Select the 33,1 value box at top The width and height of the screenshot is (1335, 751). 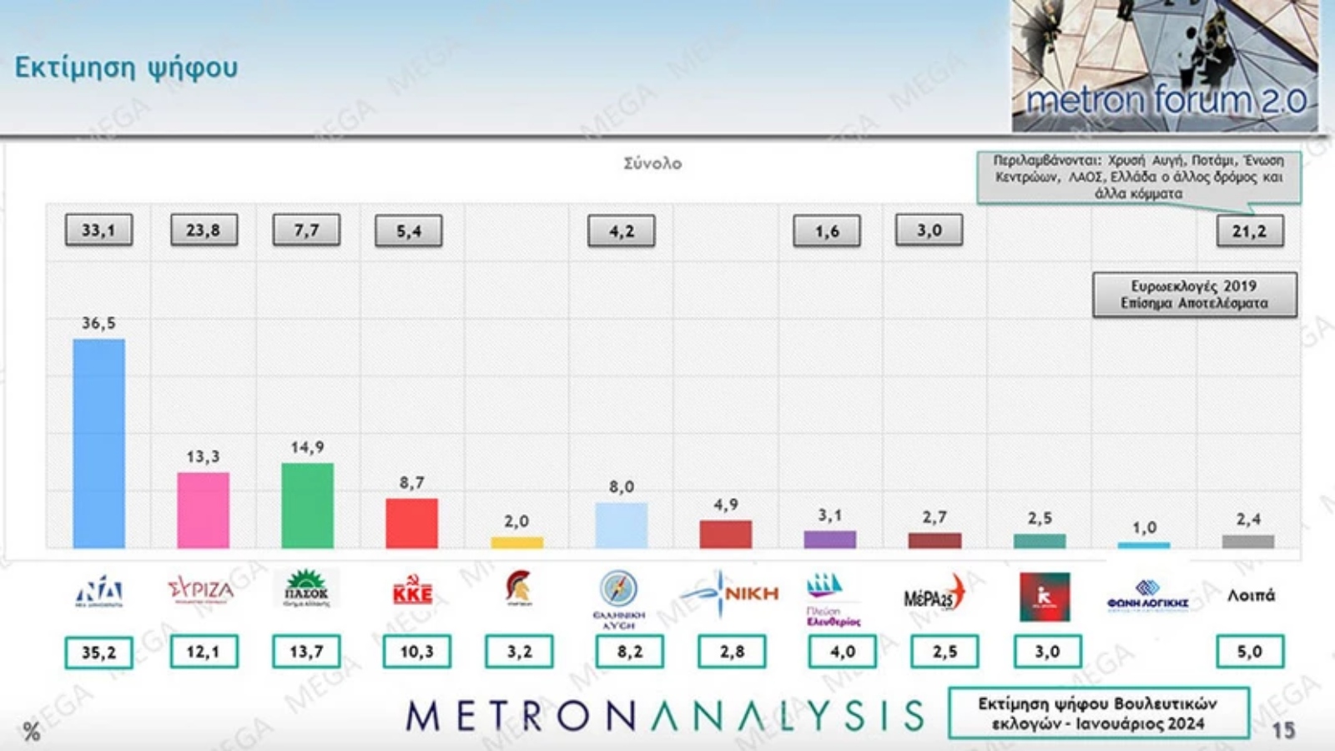click(x=98, y=230)
